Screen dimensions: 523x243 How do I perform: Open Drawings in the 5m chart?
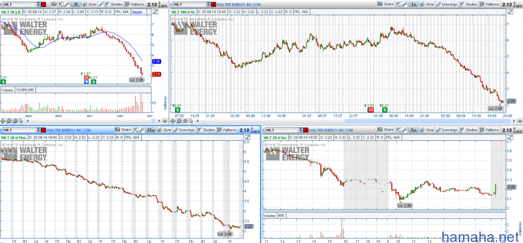(x=447, y=130)
